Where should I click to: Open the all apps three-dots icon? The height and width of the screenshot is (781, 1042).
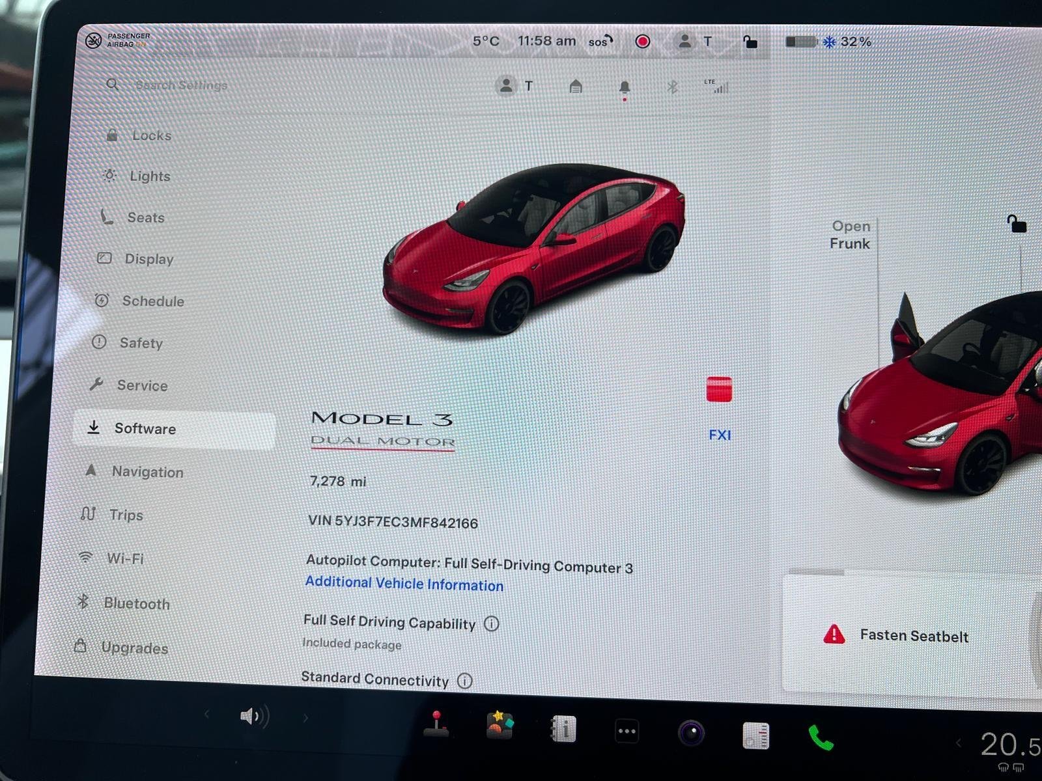(x=627, y=732)
